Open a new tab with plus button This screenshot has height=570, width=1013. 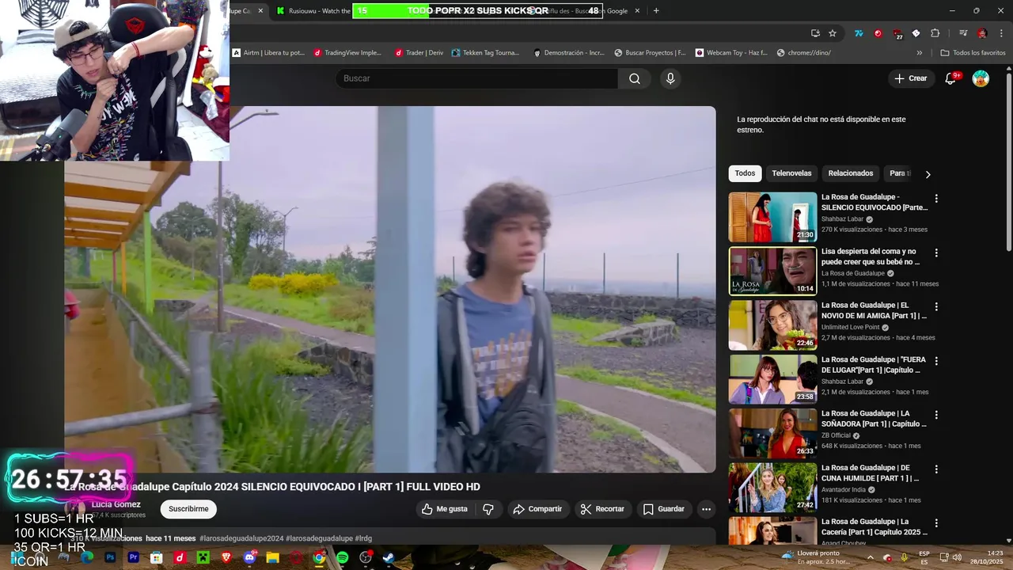(x=656, y=10)
